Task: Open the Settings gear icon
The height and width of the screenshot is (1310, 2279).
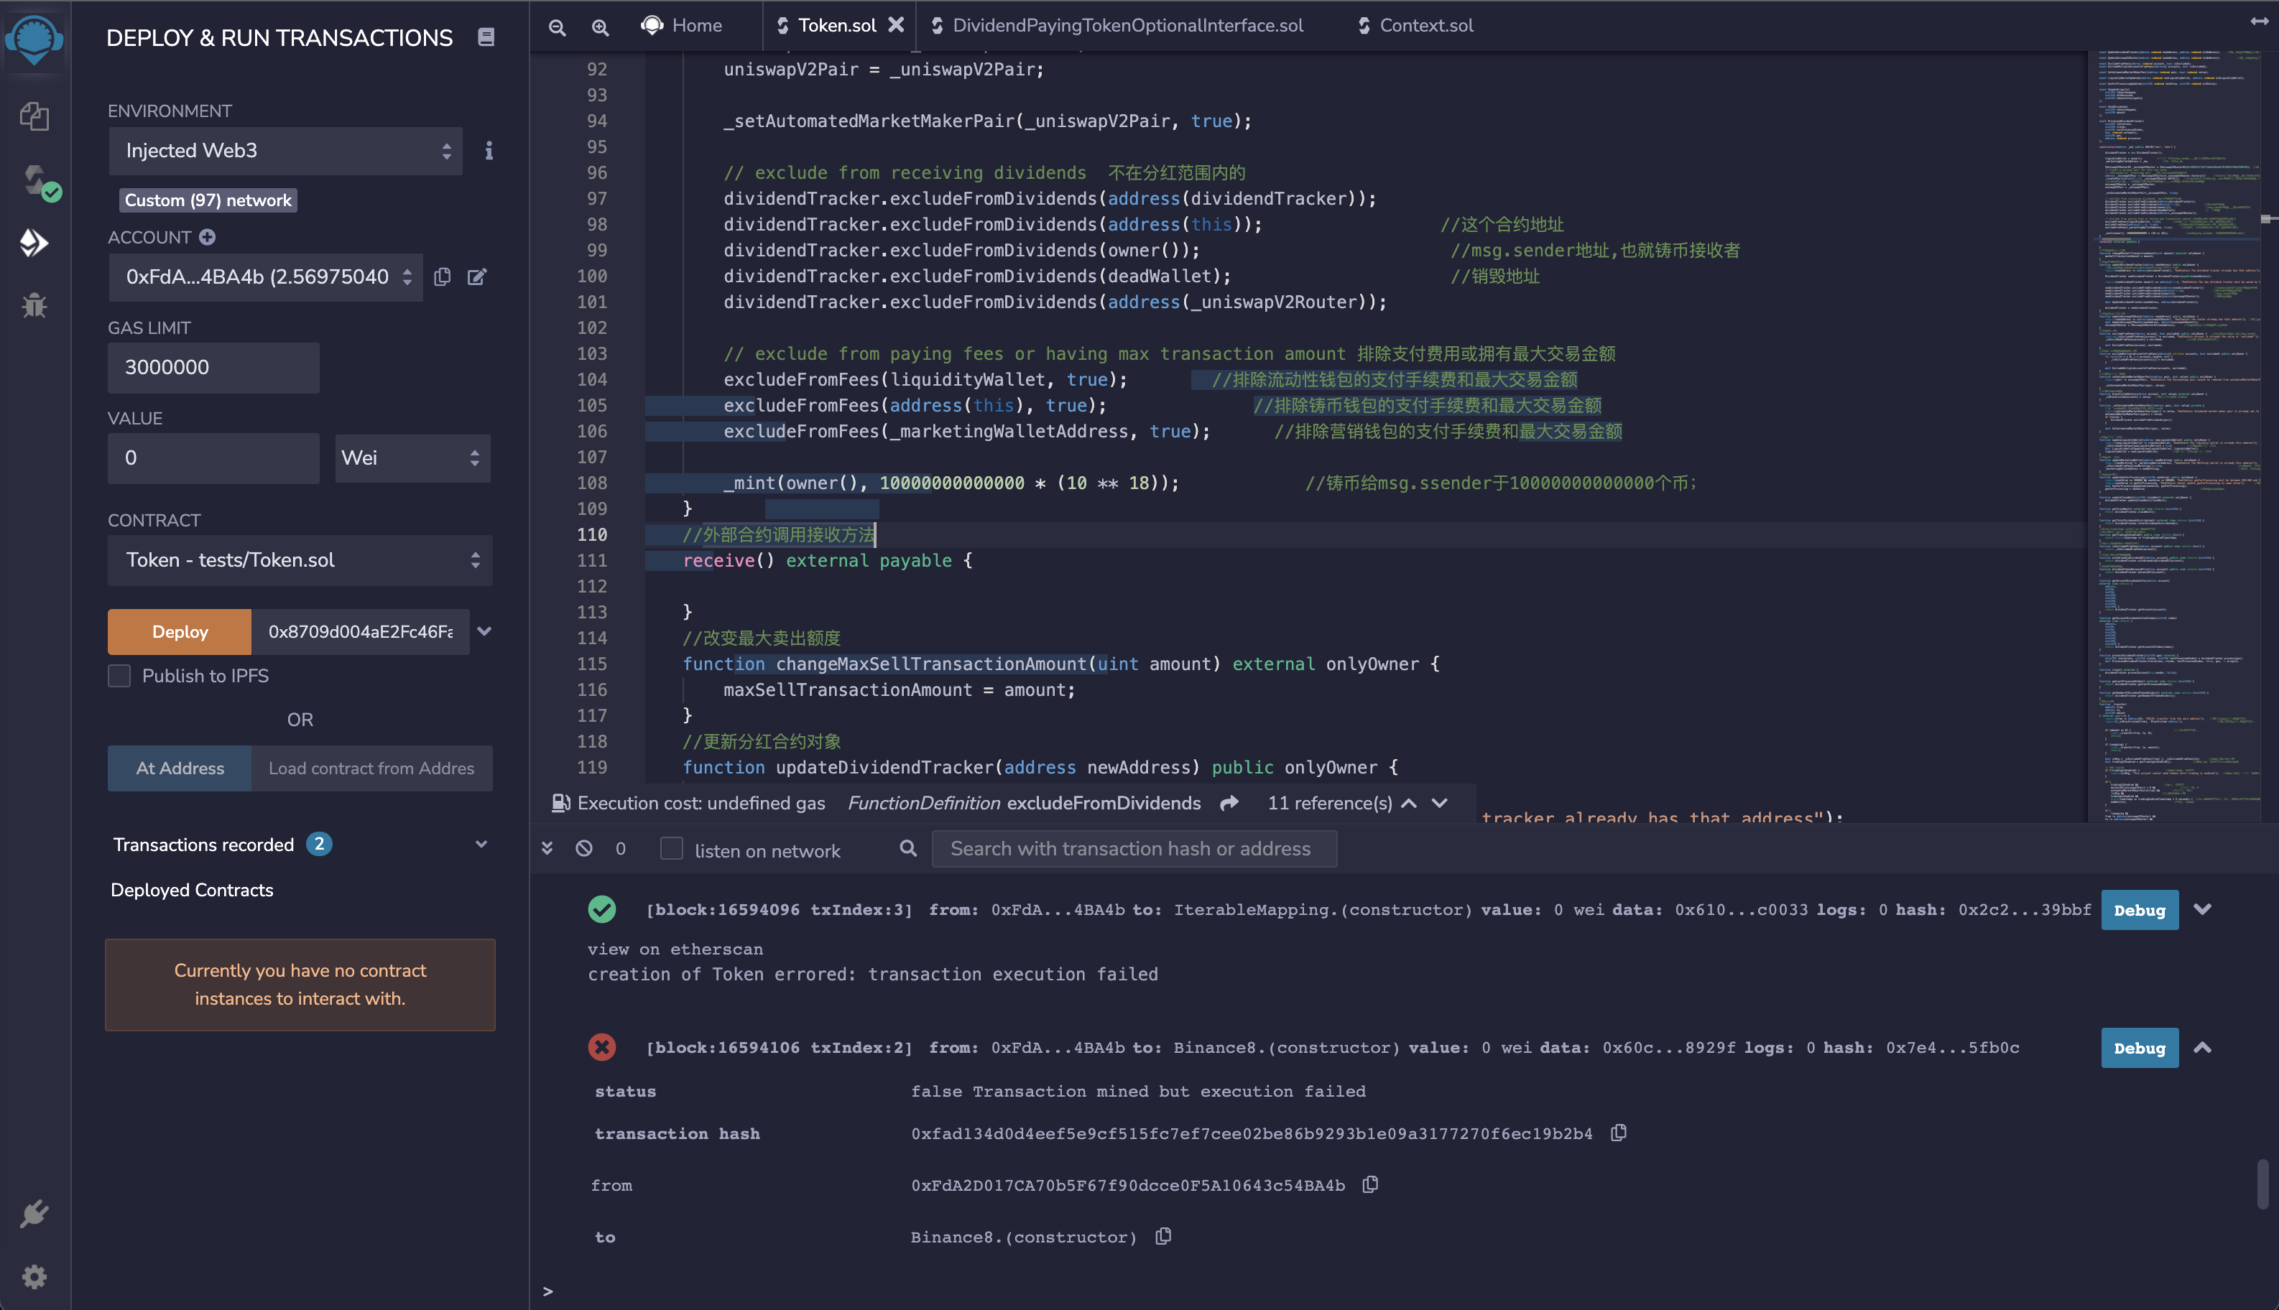Action: tap(34, 1276)
